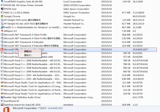Click the size "36.8 MB"
The image size is (160, 112).
pos(126,105)
